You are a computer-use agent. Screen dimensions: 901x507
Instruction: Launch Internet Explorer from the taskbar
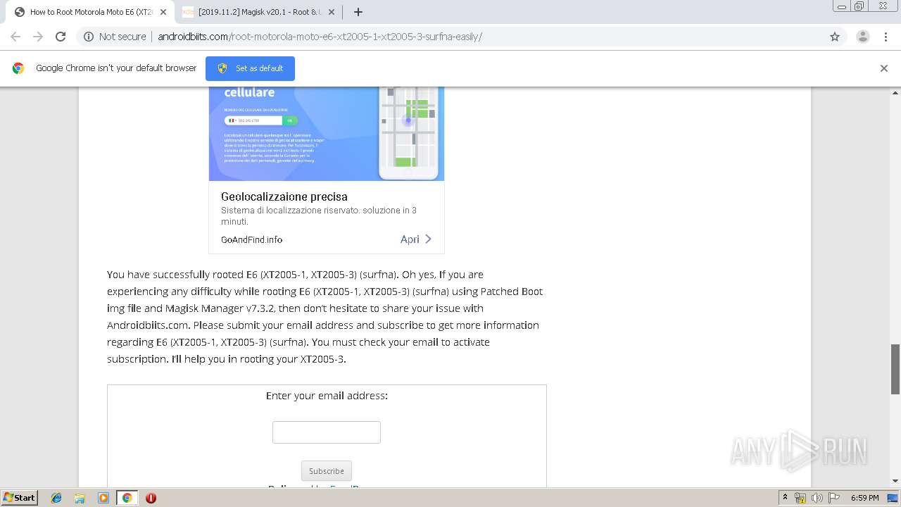[56, 498]
